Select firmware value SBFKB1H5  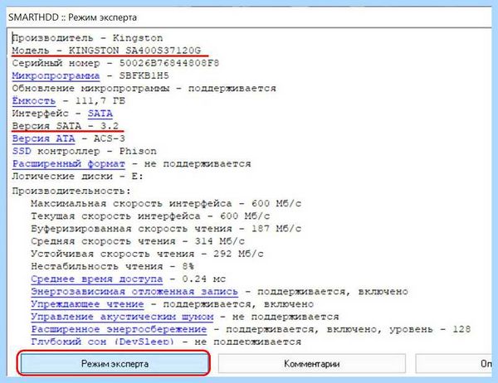click(144, 75)
